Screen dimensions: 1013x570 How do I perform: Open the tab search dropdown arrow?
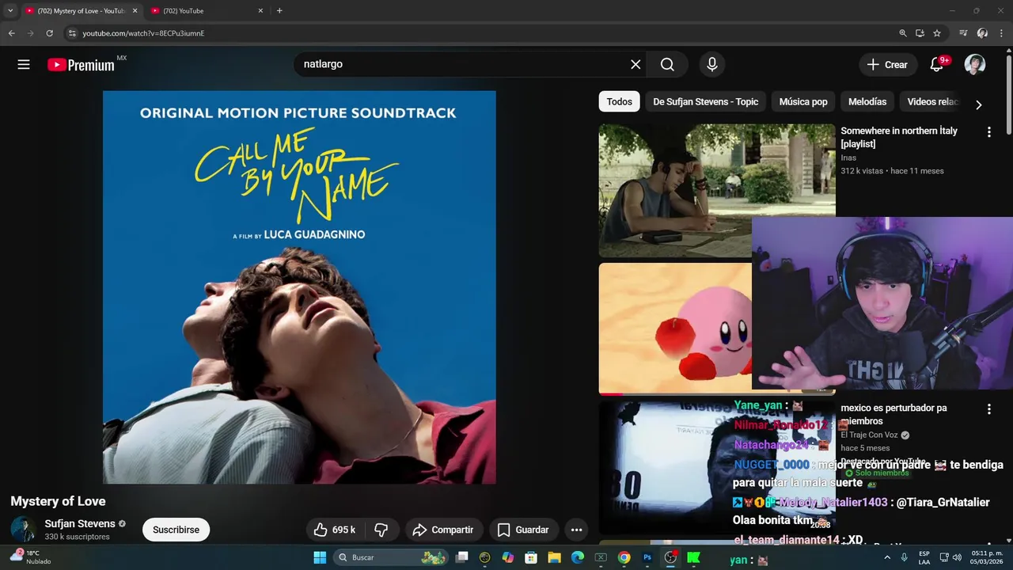coord(10,10)
